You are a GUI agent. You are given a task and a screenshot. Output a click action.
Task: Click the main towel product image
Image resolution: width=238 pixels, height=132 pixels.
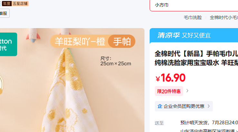tap(72, 80)
